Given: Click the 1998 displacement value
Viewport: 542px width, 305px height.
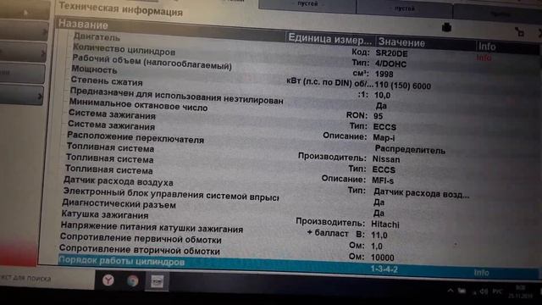Looking at the screenshot, I should [384, 75].
